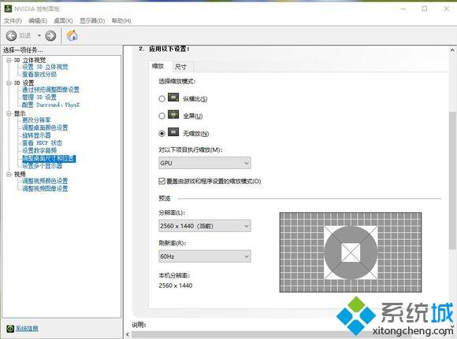Click the Forward arrow toolbar icon
This screenshot has width=457, height=339.
(50, 36)
